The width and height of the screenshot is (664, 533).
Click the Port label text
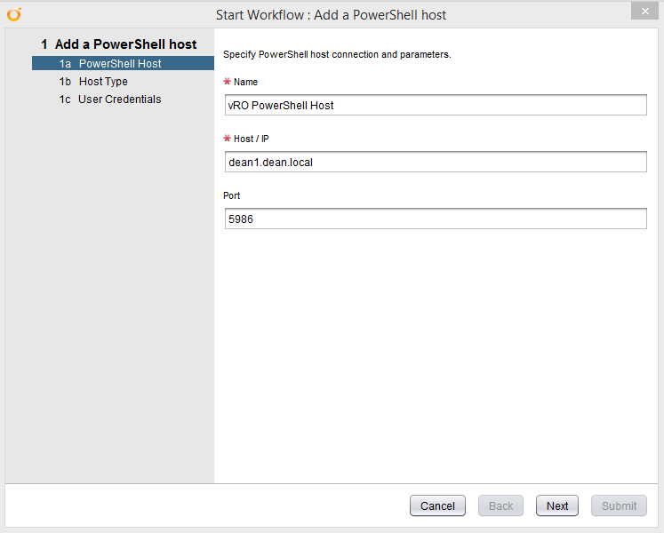(232, 195)
